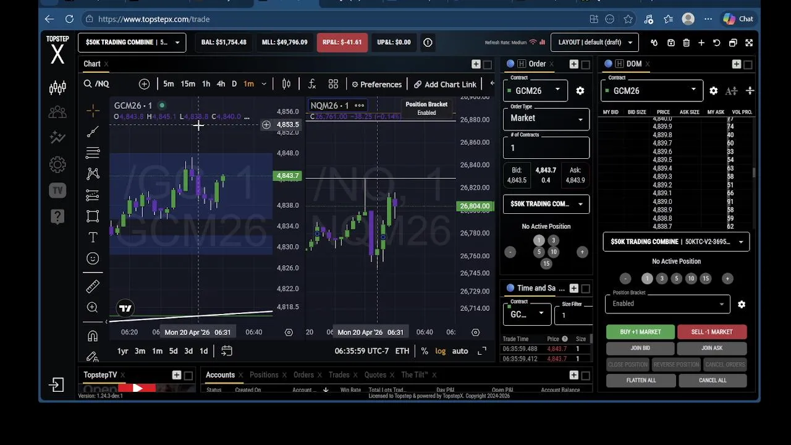The width and height of the screenshot is (791, 445).
Task: Click the info icon next to UP&L
Action: coord(428,42)
